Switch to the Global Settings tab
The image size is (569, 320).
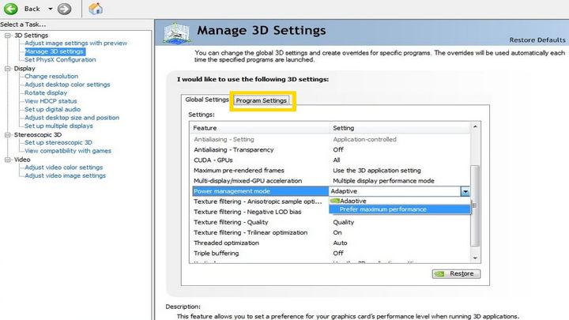[x=206, y=100]
